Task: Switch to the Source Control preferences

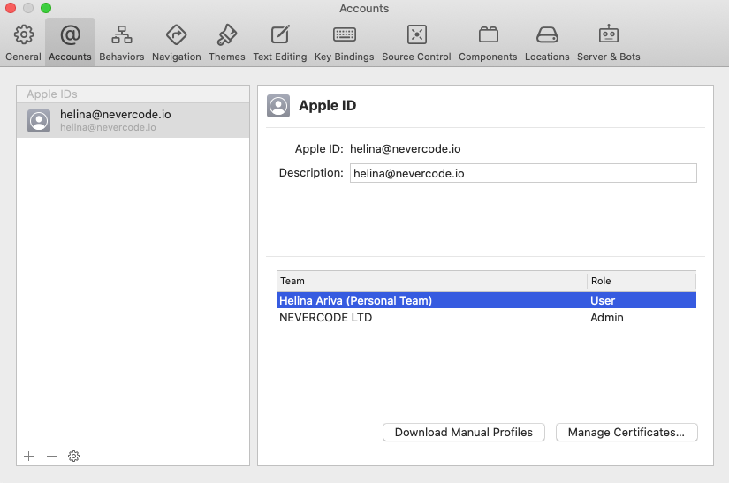Action: point(416,42)
